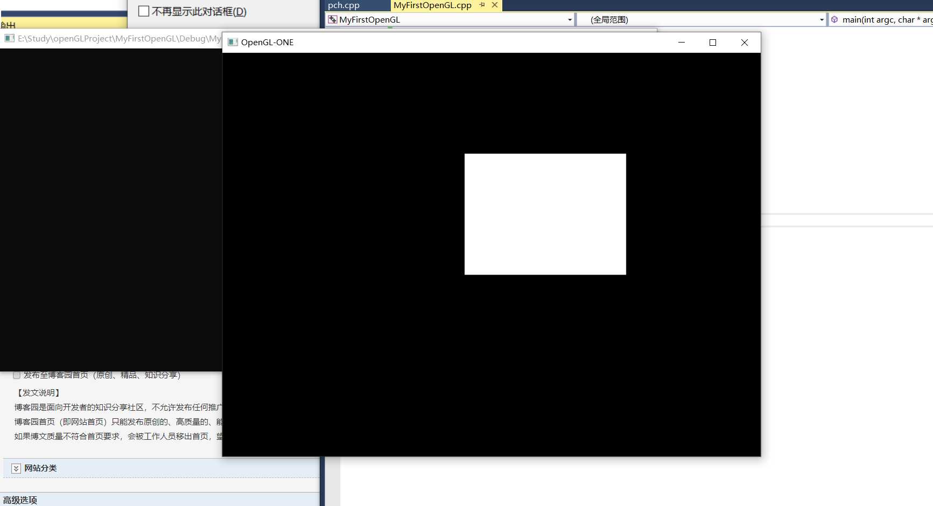This screenshot has height=506, width=933.
Task: Click the white rectangle in OpenGL-ONE window
Action: coord(545,214)
